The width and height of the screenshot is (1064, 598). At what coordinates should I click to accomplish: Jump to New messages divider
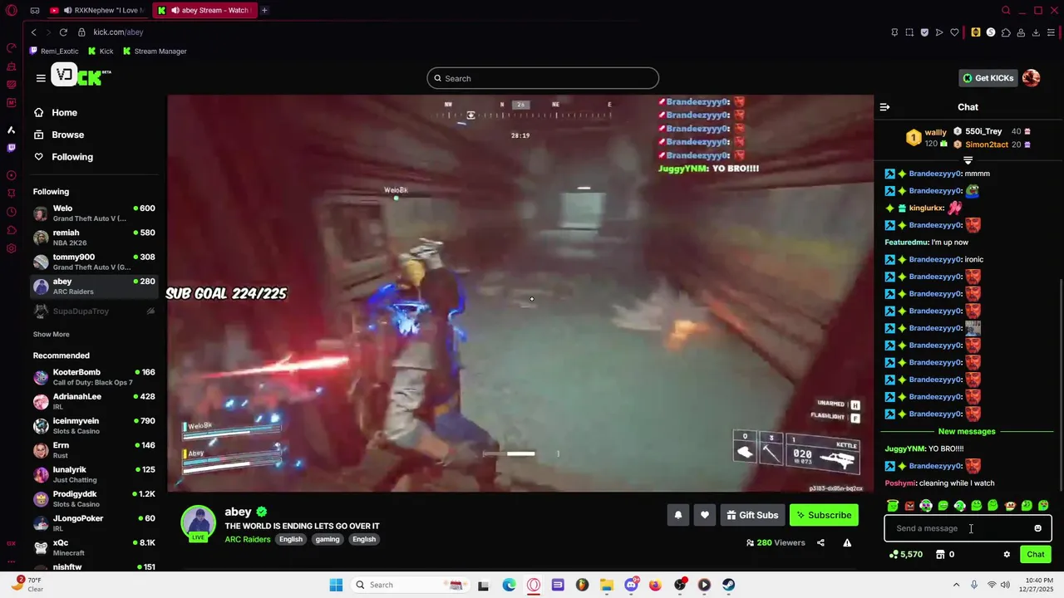pyautogui.click(x=967, y=432)
